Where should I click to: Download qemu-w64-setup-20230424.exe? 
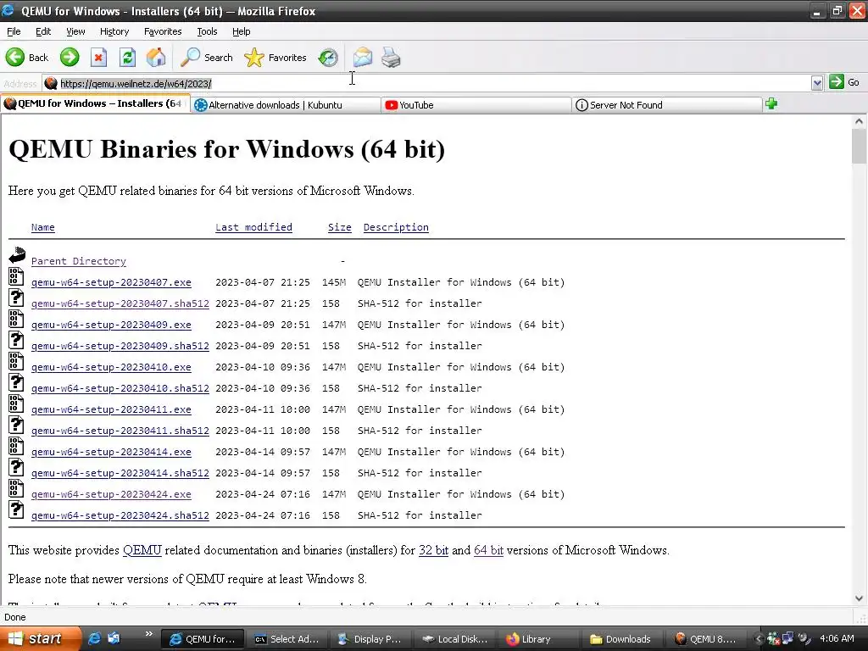(111, 494)
